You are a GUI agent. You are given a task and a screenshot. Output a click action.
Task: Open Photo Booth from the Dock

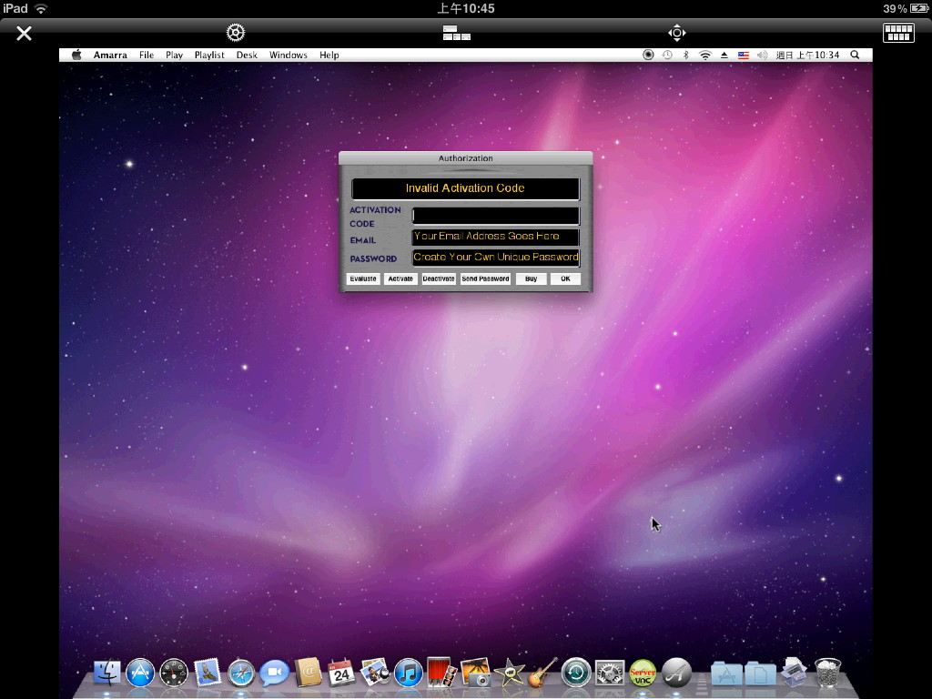point(441,673)
